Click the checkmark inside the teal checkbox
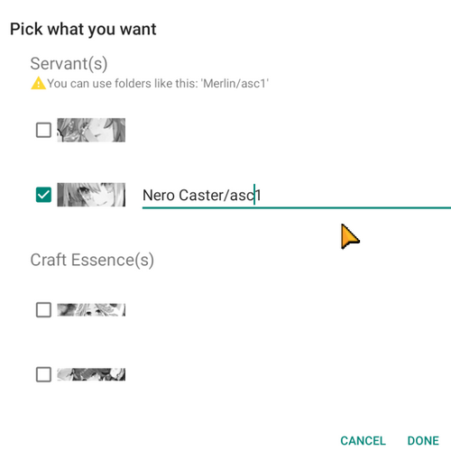The width and height of the screenshot is (451, 459). tap(43, 195)
